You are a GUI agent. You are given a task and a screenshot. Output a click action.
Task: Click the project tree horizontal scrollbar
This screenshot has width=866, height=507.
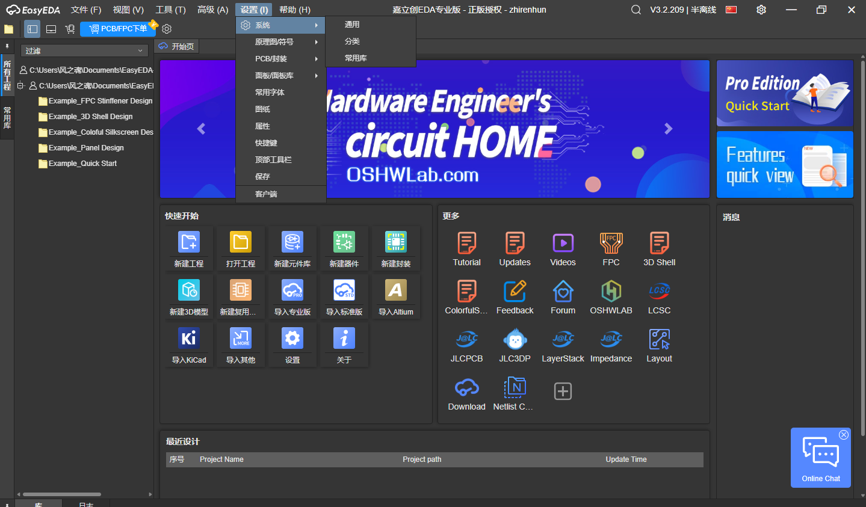click(63, 494)
